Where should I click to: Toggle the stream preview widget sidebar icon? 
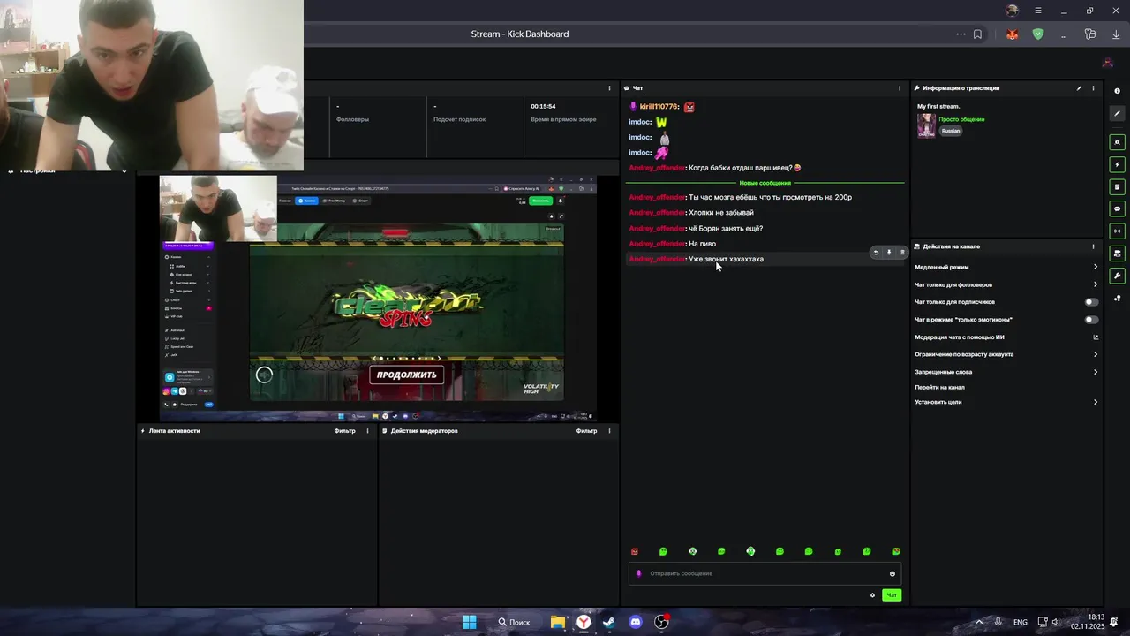[1117, 142]
